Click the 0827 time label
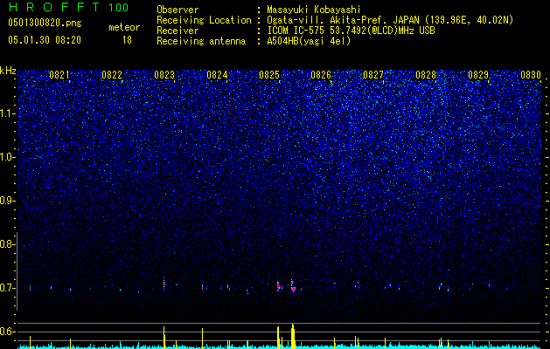This screenshot has height=349, width=550. pos(373,75)
